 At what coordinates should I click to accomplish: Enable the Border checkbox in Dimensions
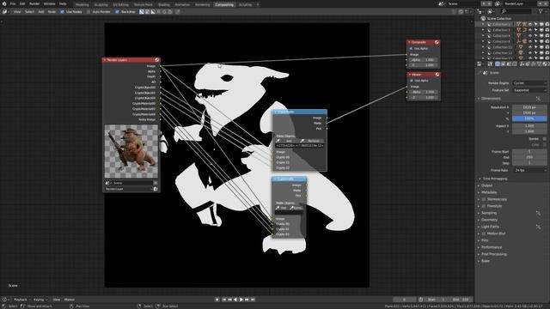pyautogui.click(x=544, y=139)
